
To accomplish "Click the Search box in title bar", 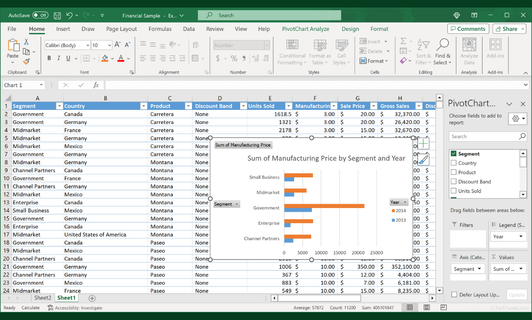I will (x=269, y=15).
